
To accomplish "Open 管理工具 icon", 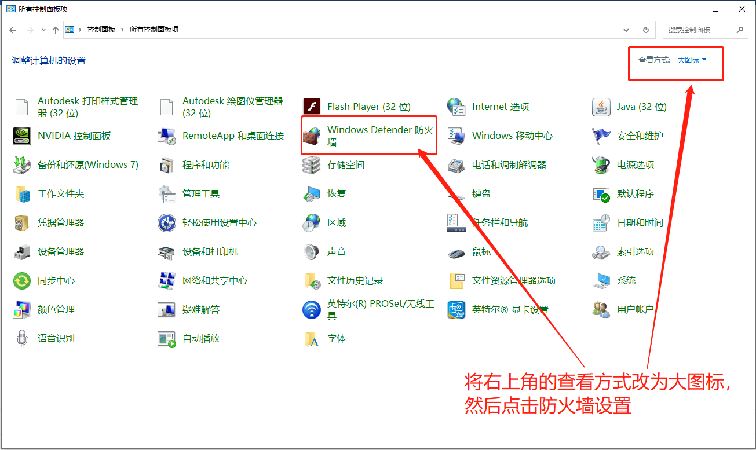I will tap(166, 194).
